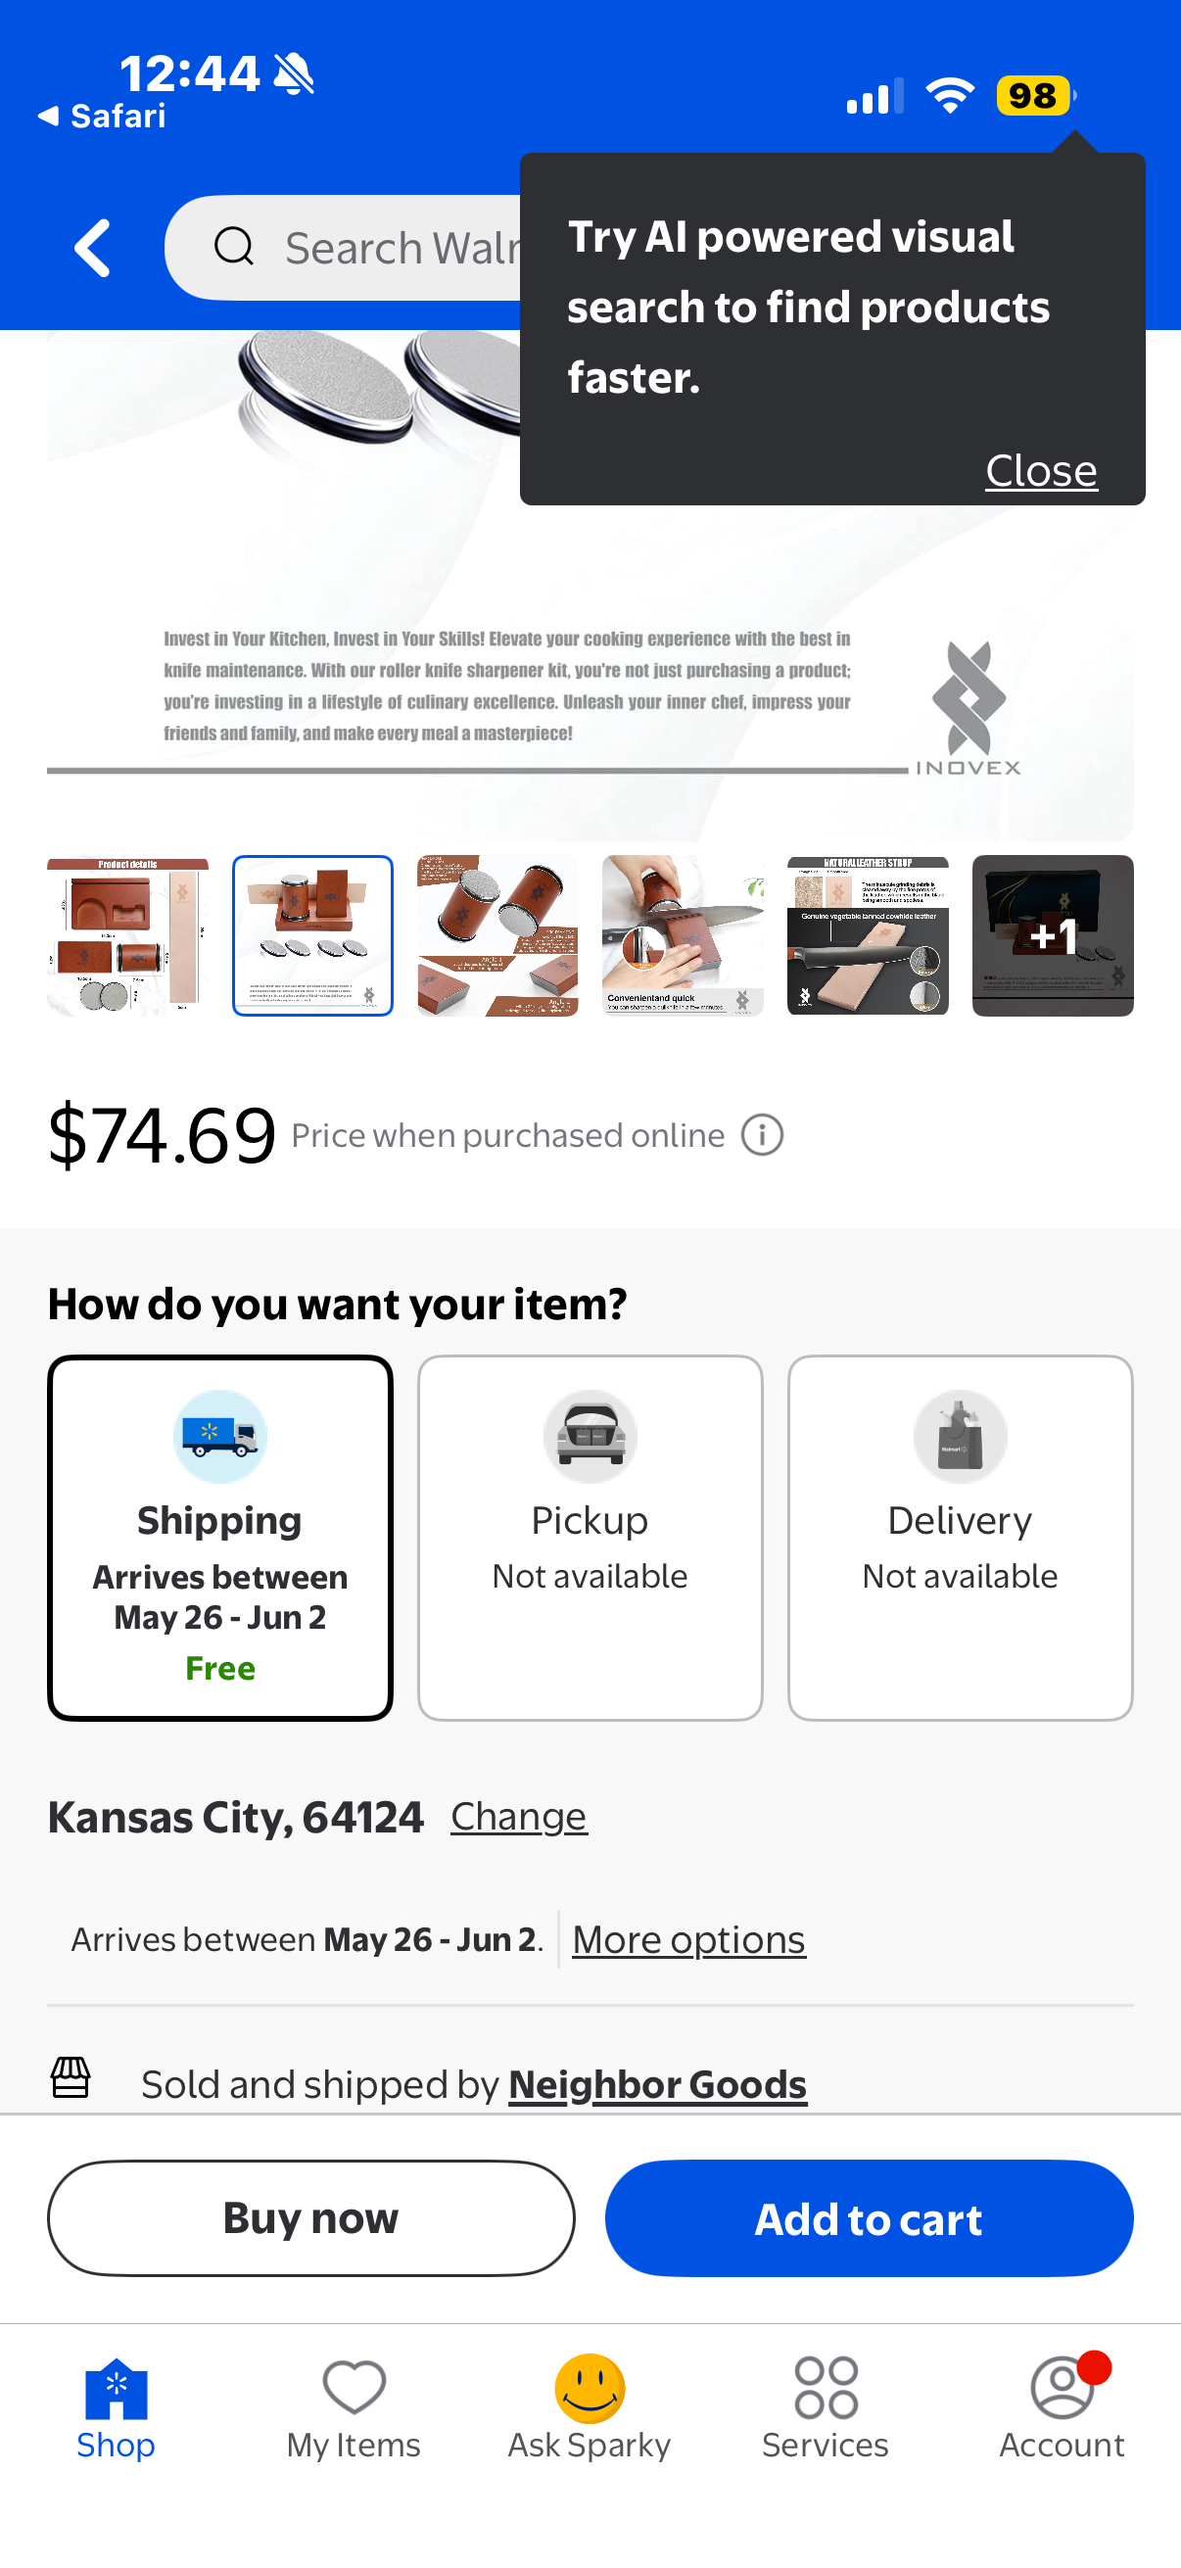1181x2568 pixels.
Task: Open the Shop tab
Action: (117, 2406)
